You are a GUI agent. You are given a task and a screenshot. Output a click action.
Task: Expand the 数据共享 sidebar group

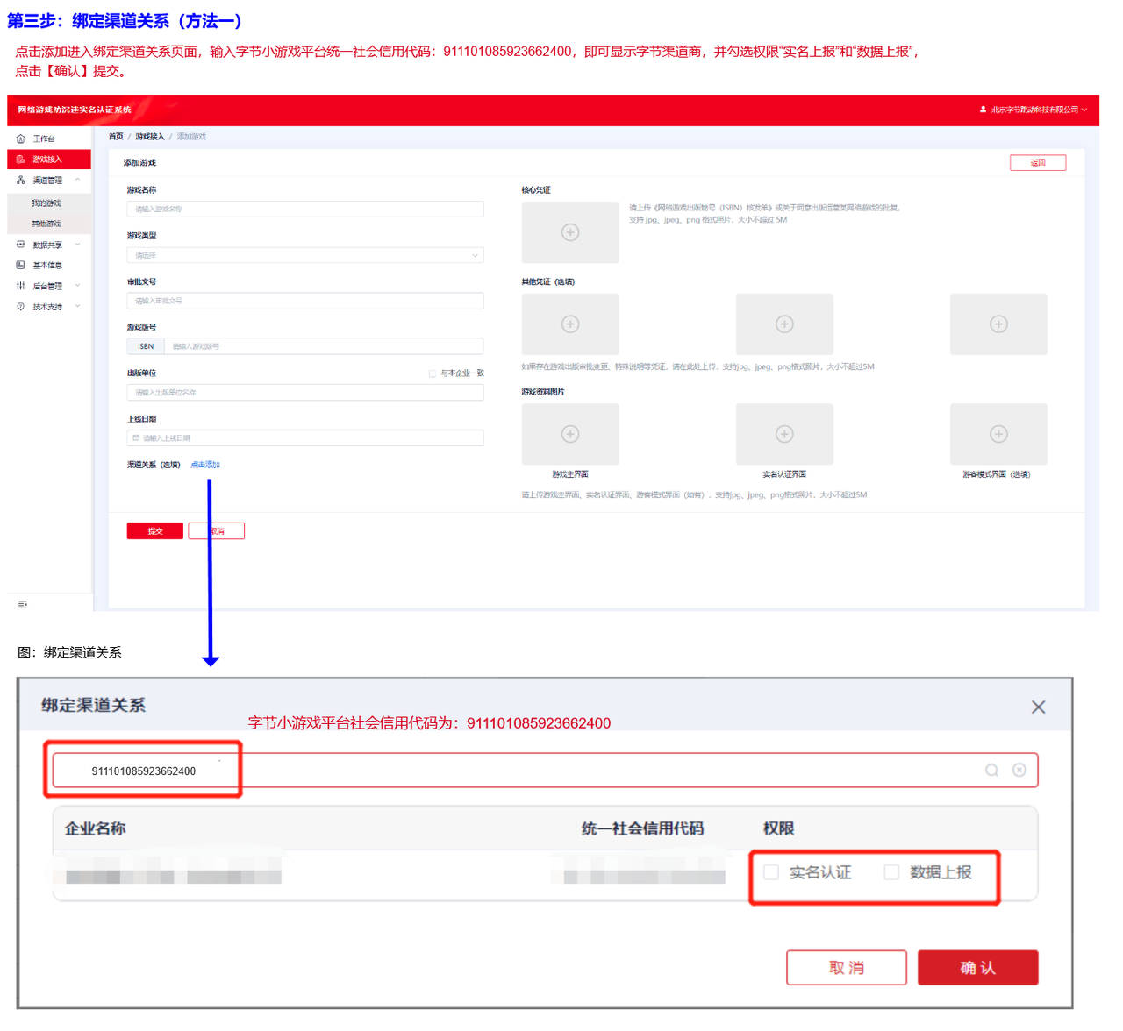[49, 245]
